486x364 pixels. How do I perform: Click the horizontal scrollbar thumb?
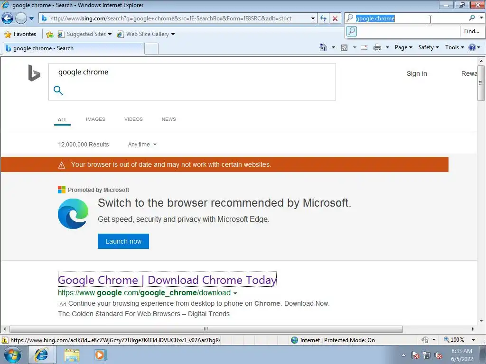(x=206, y=329)
